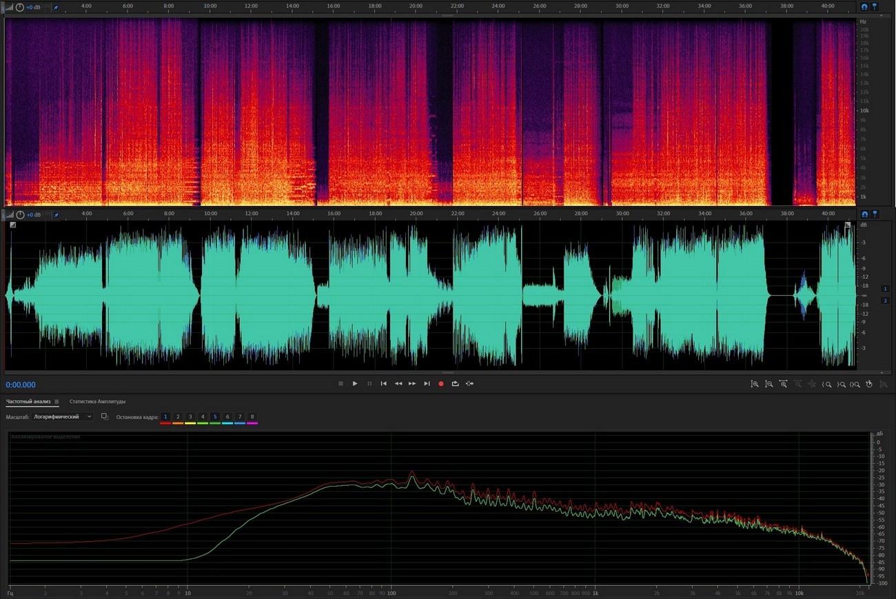Click the red Record button

click(441, 384)
